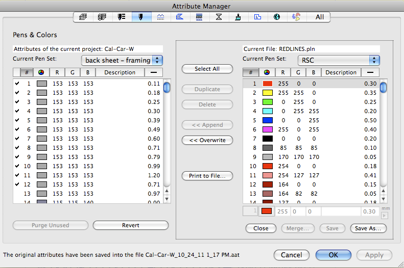Sort right list by G column header

click(298, 72)
